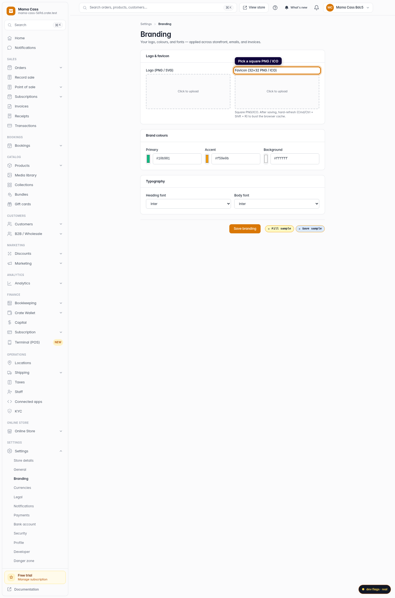Click the Collections grid icon

pos(10,185)
